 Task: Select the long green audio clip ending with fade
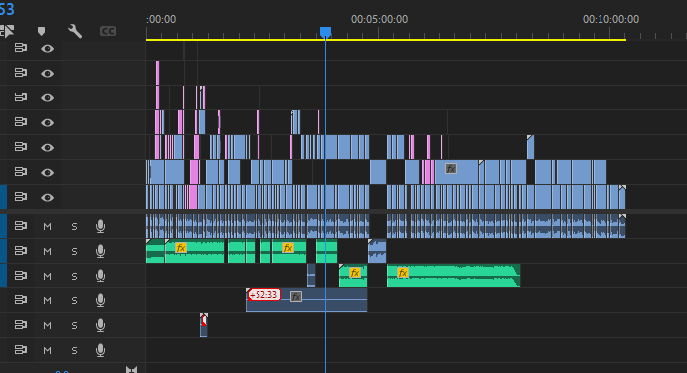[x=453, y=276]
